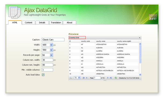Image resolution: width=164 pixels, height=98 pixels.
Task: Click the AF country code cell
Action: [82, 45]
